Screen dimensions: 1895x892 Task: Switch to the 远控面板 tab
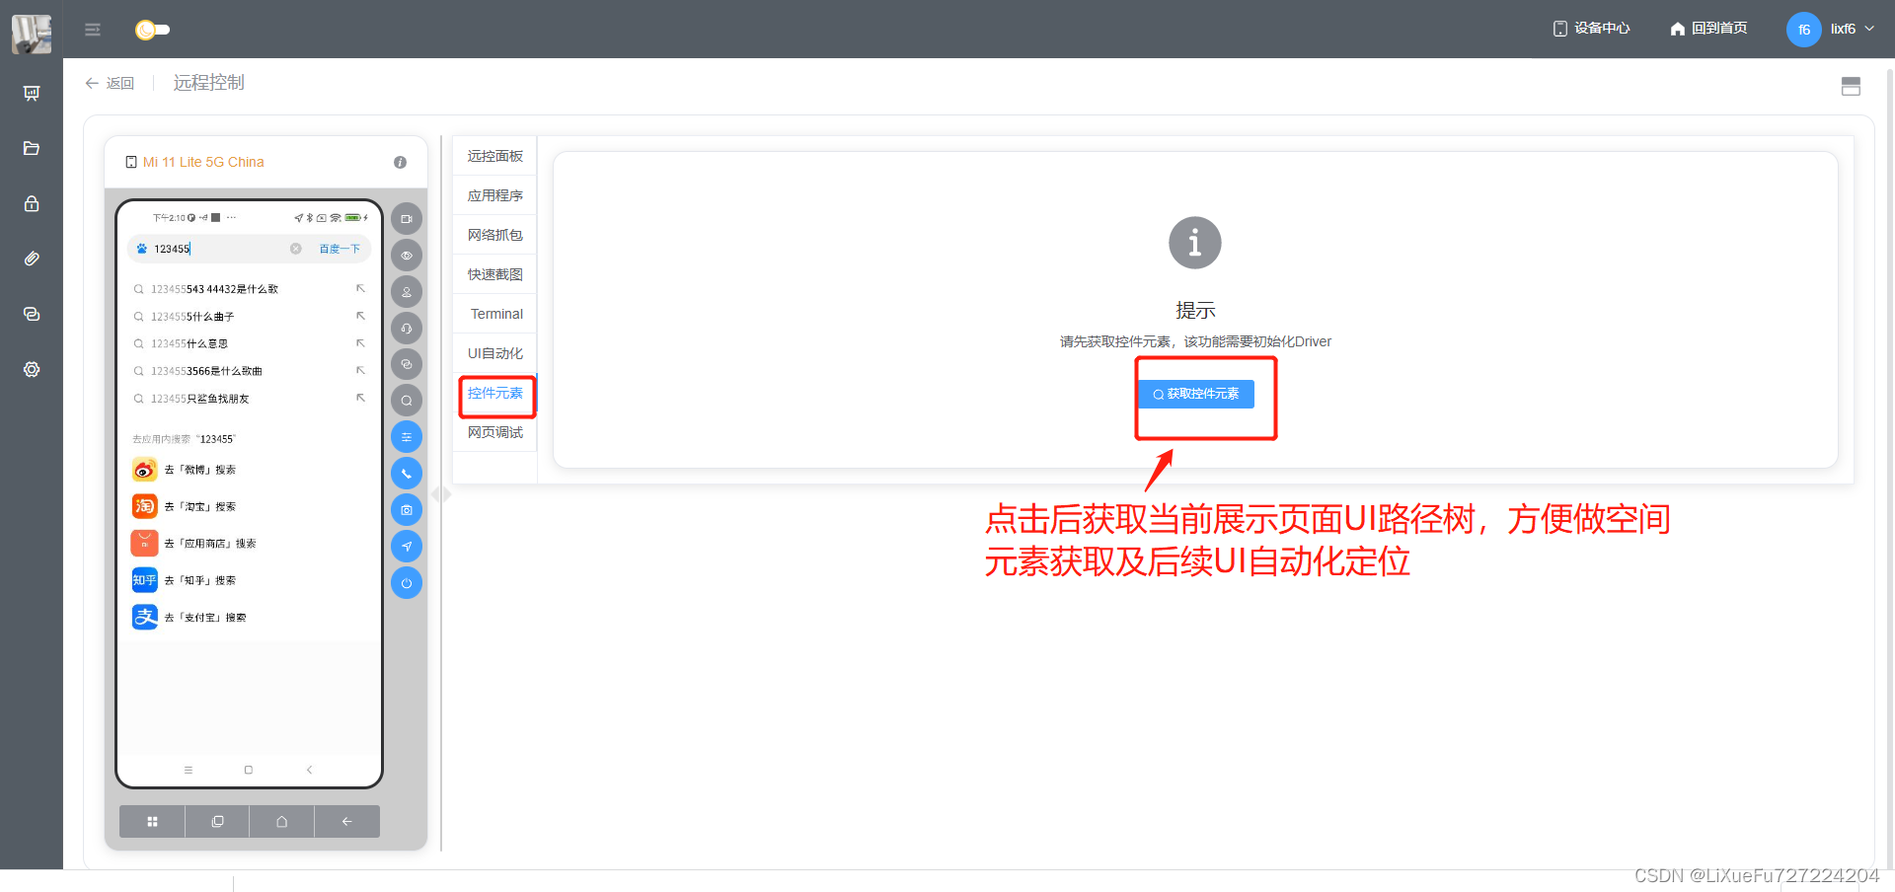coord(495,156)
